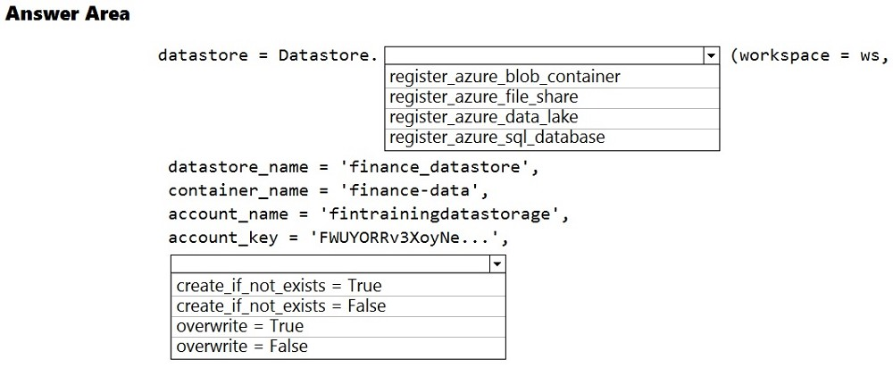Screen dimensions: 893x368
Task: Click the account_key code line
Action: click(x=344, y=238)
